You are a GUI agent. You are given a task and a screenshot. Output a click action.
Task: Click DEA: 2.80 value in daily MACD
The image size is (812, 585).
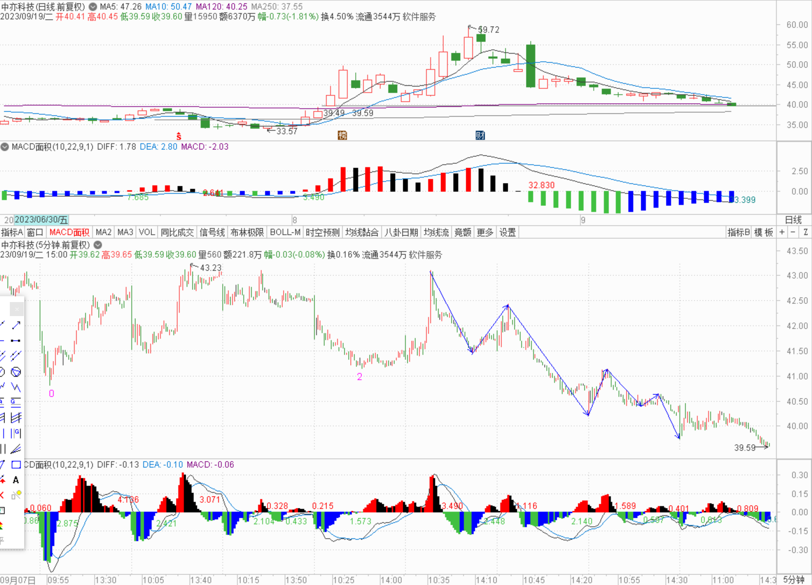(159, 147)
